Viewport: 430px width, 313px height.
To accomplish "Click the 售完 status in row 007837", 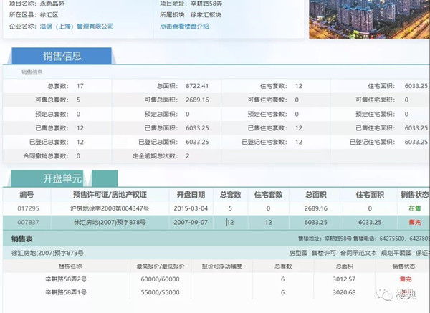I will [x=414, y=222].
